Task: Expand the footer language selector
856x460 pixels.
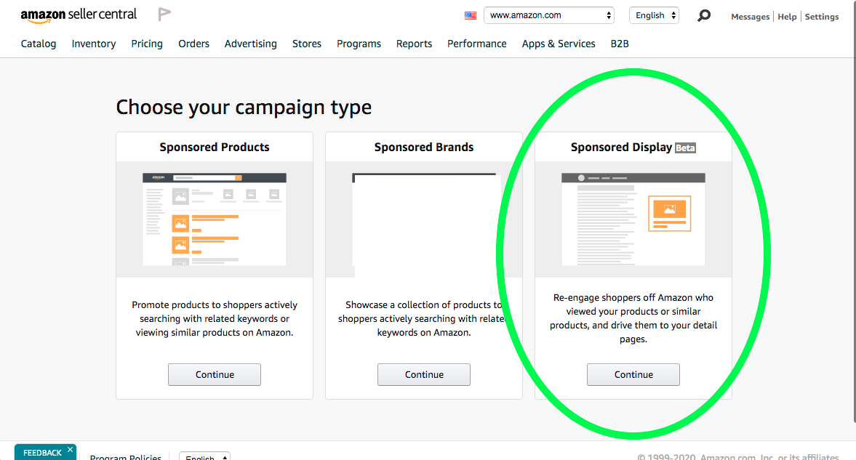Action: (204, 457)
